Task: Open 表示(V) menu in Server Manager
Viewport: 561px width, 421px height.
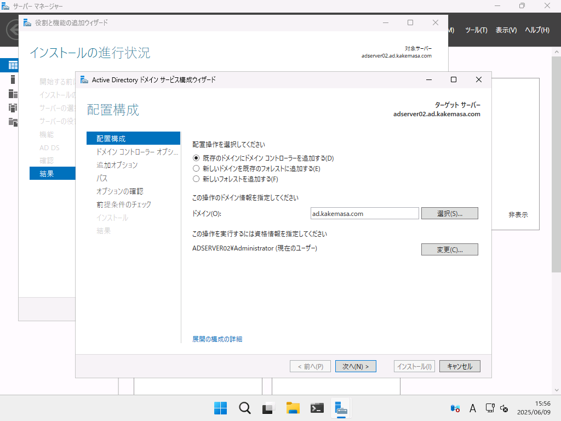Action: pos(506,30)
